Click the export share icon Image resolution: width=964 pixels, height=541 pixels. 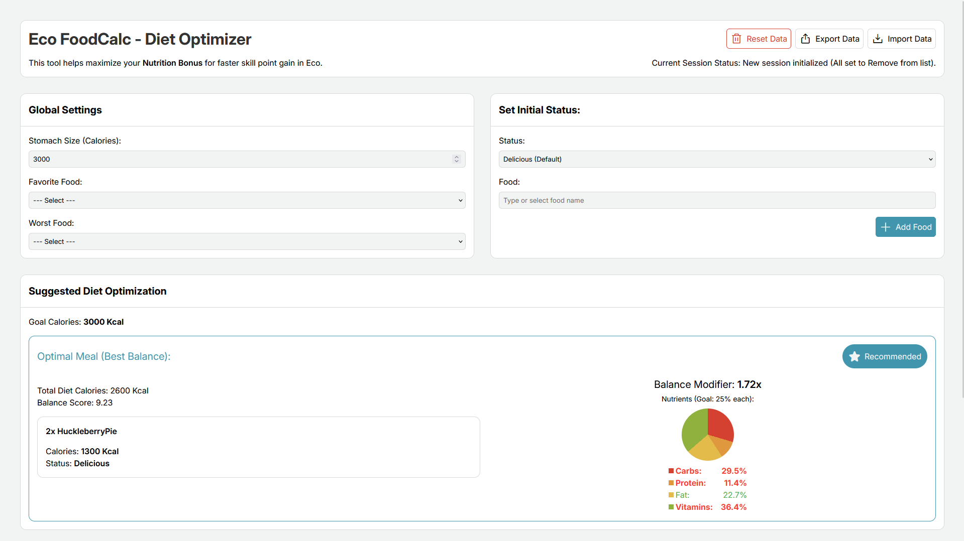click(x=805, y=39)
